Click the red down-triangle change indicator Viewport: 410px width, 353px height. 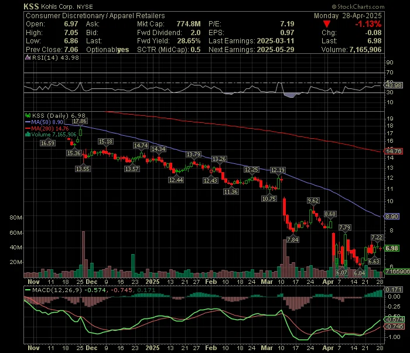[x=327, y=25]
